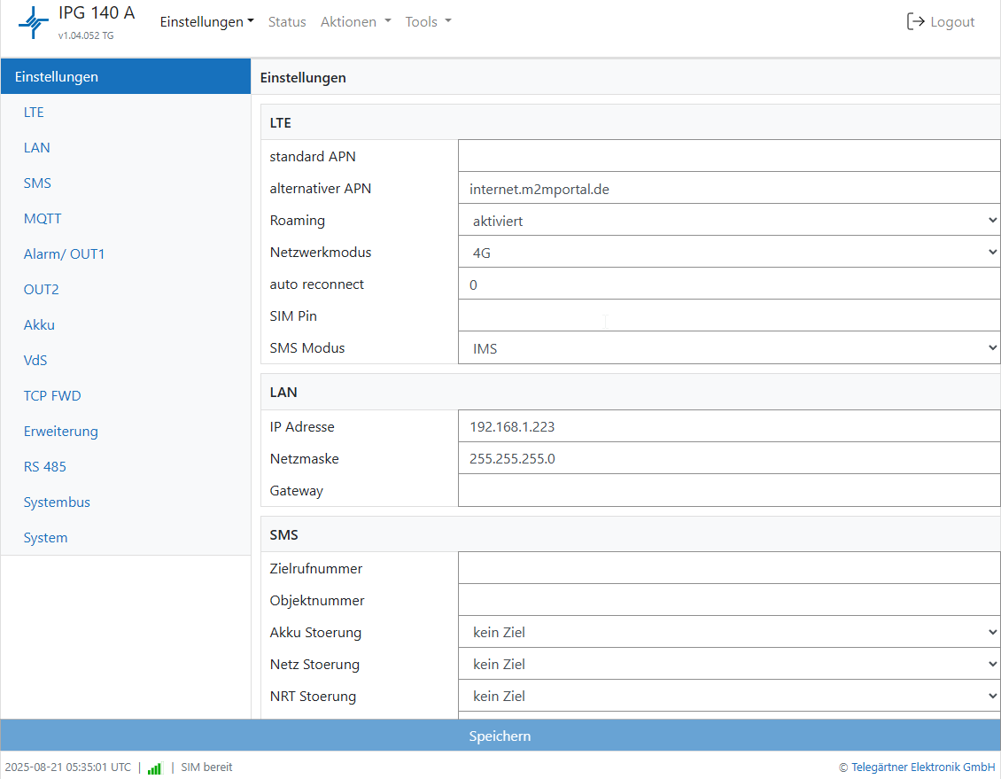
Task: Select Alarm/ OUT1 in the sidebar
Action: [64, 254]
